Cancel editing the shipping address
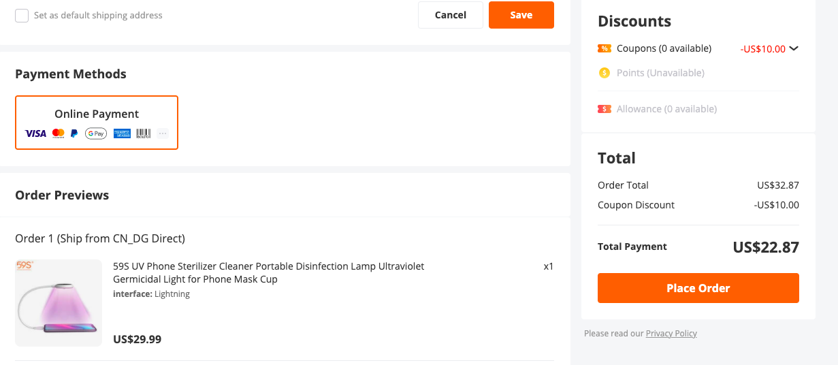838x365 pixels. pyautogui.click(x=450, y=15)
